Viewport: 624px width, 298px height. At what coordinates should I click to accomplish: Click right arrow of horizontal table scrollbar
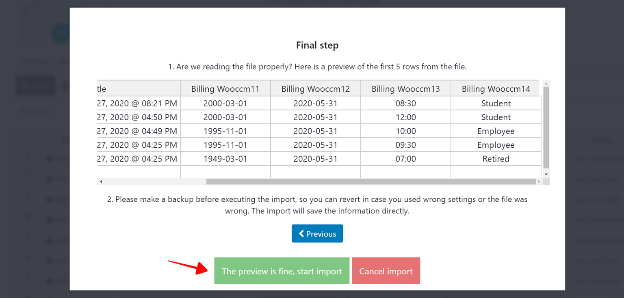point(539,182)
